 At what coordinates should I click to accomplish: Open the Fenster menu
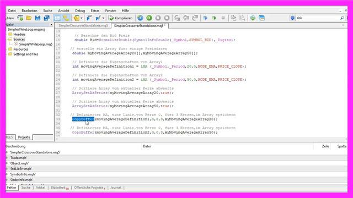tap(110, 10)
